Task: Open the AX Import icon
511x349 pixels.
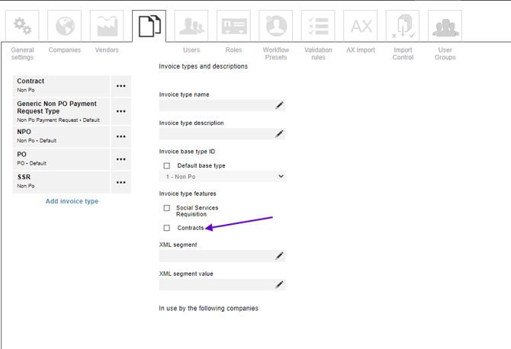Action: [361, 26]
